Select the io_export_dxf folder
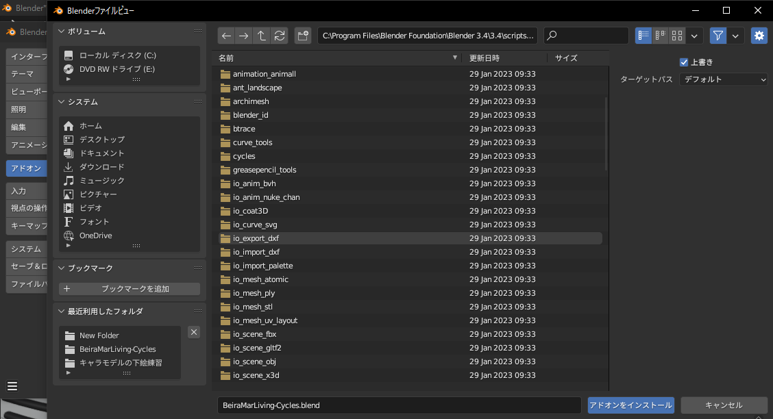Screen dimensions: 773x419 (x=410, y=238)
